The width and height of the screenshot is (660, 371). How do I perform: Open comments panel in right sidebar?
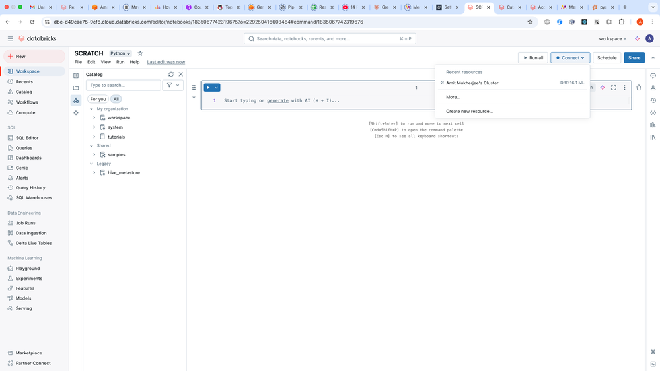653,76
